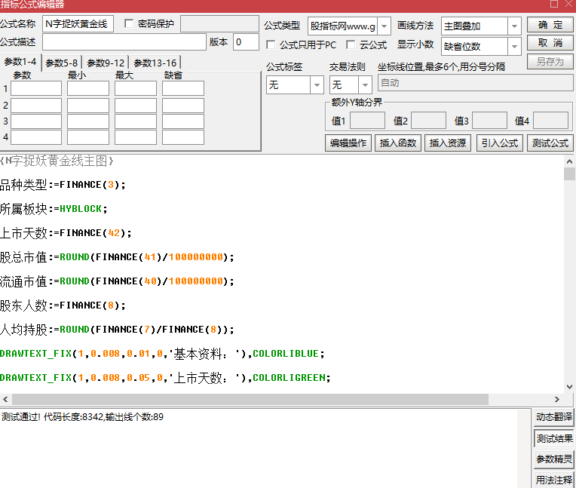Click the 确定 button
This screenshot has height=488, width=576.
[550, 25]
